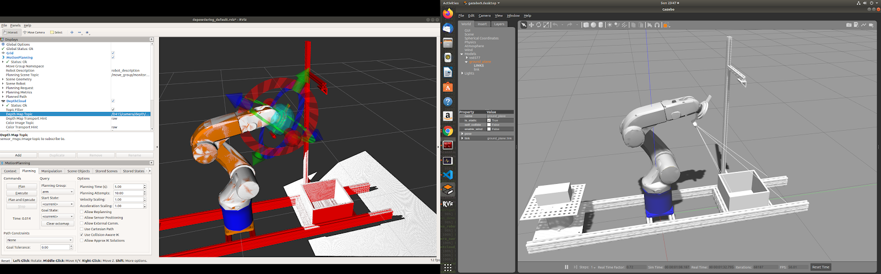
Task: Activate the Move Camera tool in RViz
Action: tap(34, 32)
